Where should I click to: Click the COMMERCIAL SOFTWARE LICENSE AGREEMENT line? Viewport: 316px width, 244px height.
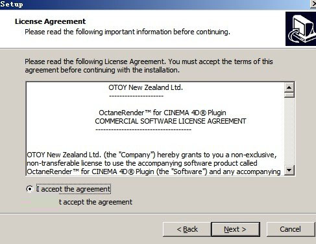coord(171,121)
